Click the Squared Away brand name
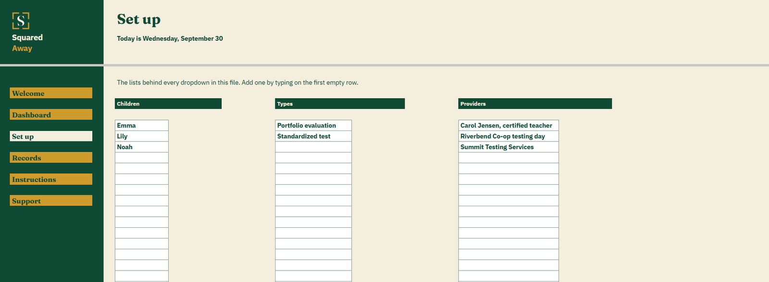Image resolution: width=769 pixels, height=282 pixels. 27,43
